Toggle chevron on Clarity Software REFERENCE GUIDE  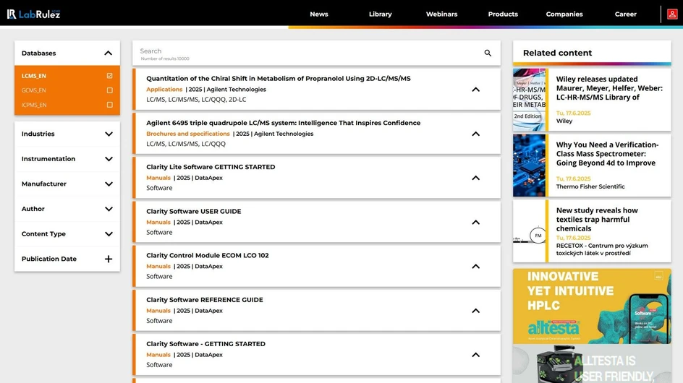click(x=475, y=311)
